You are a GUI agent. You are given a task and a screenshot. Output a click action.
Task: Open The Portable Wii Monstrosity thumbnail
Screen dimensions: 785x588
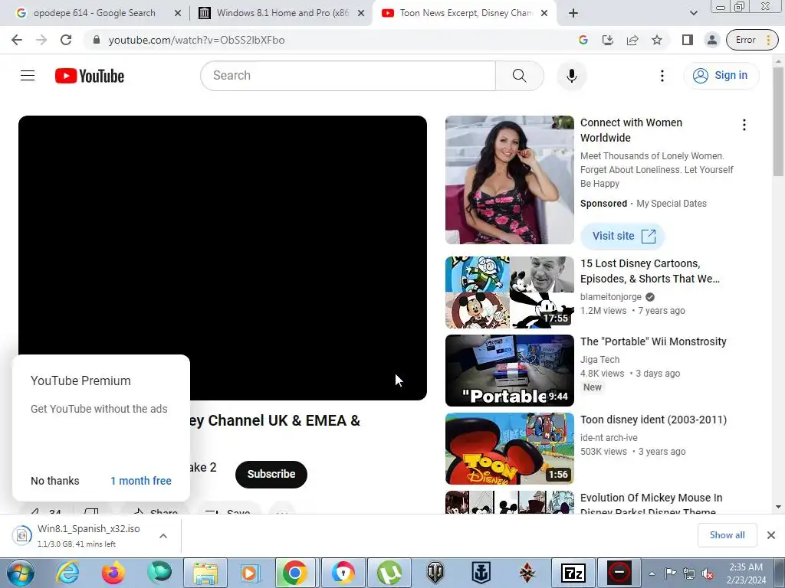pyautogui.click(x=509, y=371)
